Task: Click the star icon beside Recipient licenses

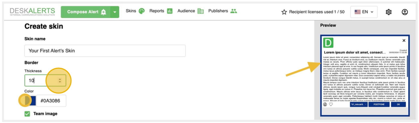Action: (284, 12)
